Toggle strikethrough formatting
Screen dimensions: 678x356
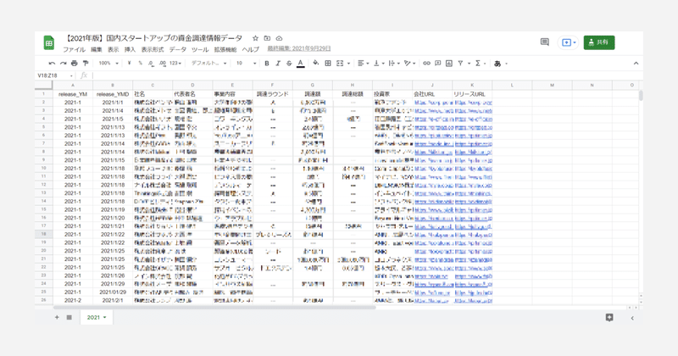point(289,64)
